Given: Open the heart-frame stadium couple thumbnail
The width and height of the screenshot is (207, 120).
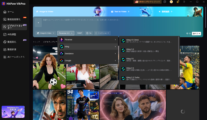Looking at the screenshot, I should pos(133,105).
